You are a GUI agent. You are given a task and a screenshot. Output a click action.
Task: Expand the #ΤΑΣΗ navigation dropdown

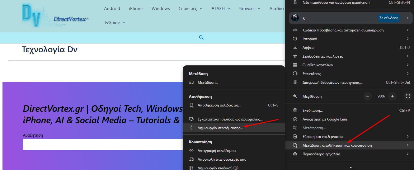221,8
